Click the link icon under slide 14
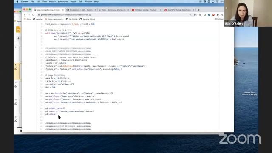This screenshot has width=272, height=153. (x=16, y=69)
